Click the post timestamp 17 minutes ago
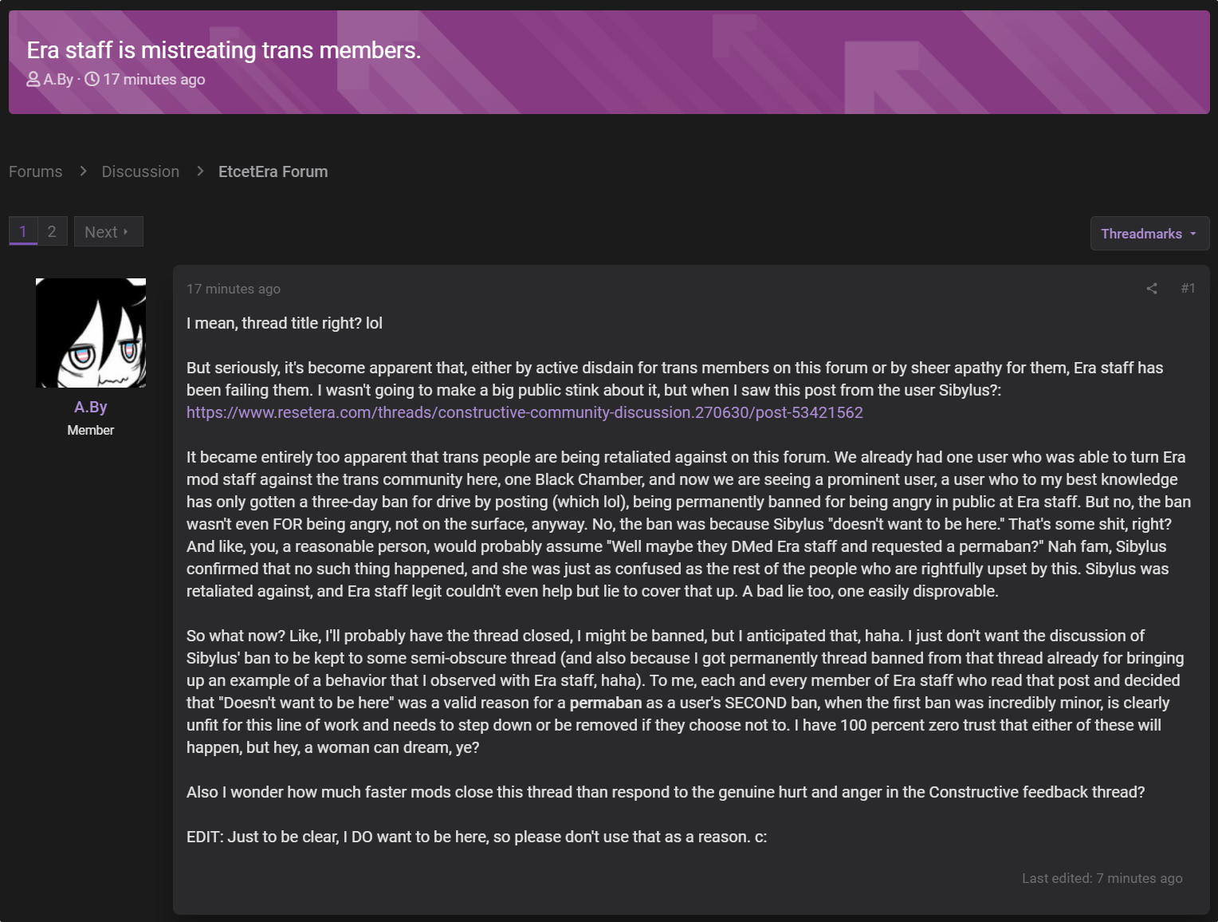The image size is (1218, 922). click(234, 289)
